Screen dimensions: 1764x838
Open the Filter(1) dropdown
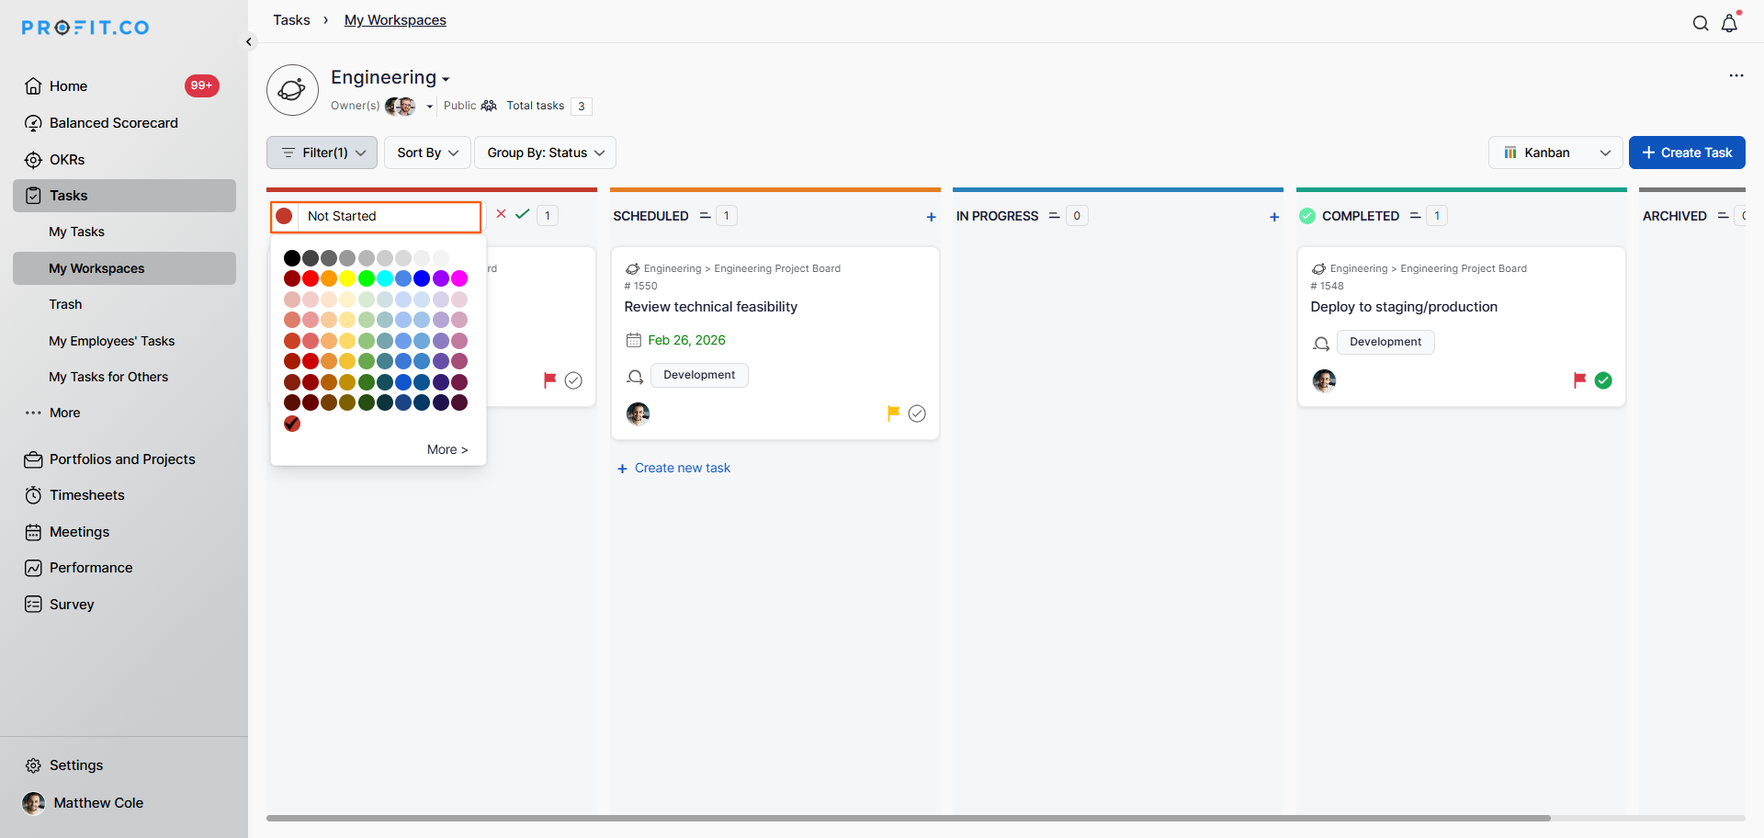point(322,153)
